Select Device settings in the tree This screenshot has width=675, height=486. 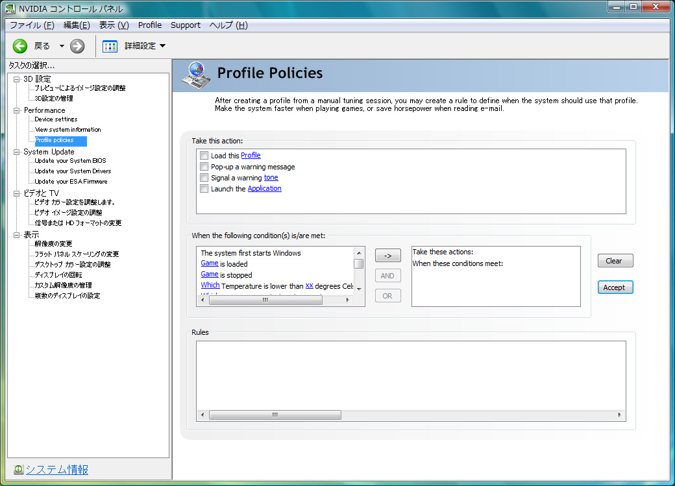pos(56,119)
